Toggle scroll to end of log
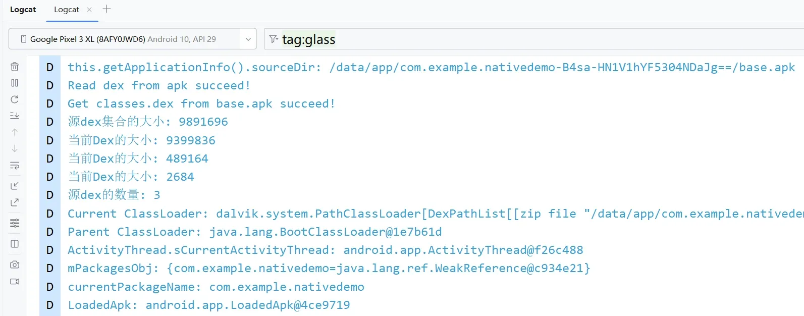Screen dimensions: 804x316 click(15, 116)
